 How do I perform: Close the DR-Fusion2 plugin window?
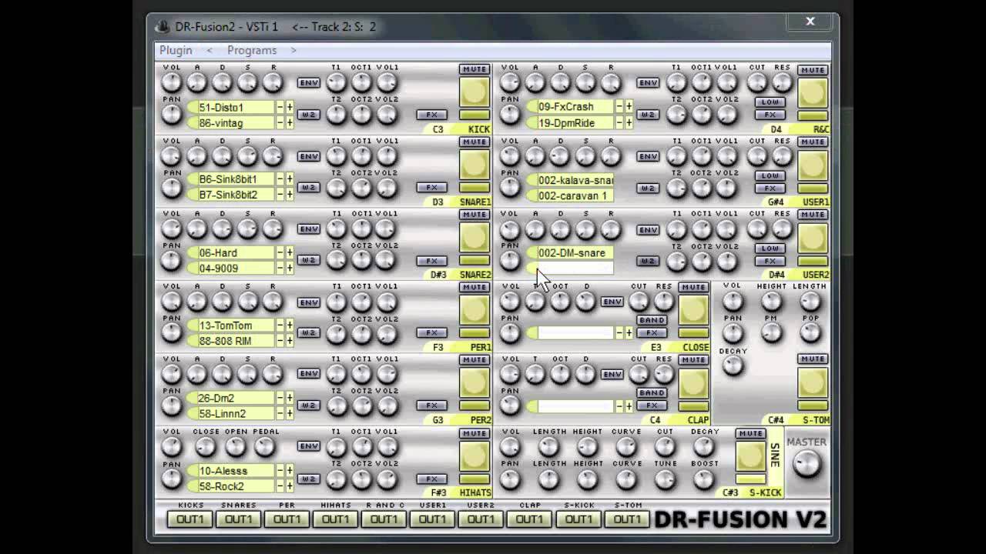[x=810, y=22]
